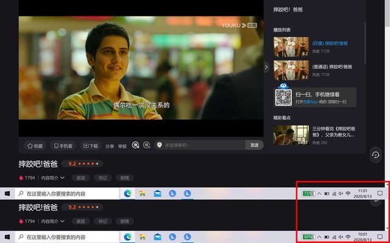Expand 内容简介 above the 11:01 taskbar

click(53, 178)
